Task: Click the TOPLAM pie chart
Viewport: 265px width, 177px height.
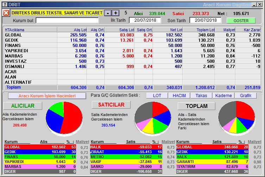Action: 236,118
